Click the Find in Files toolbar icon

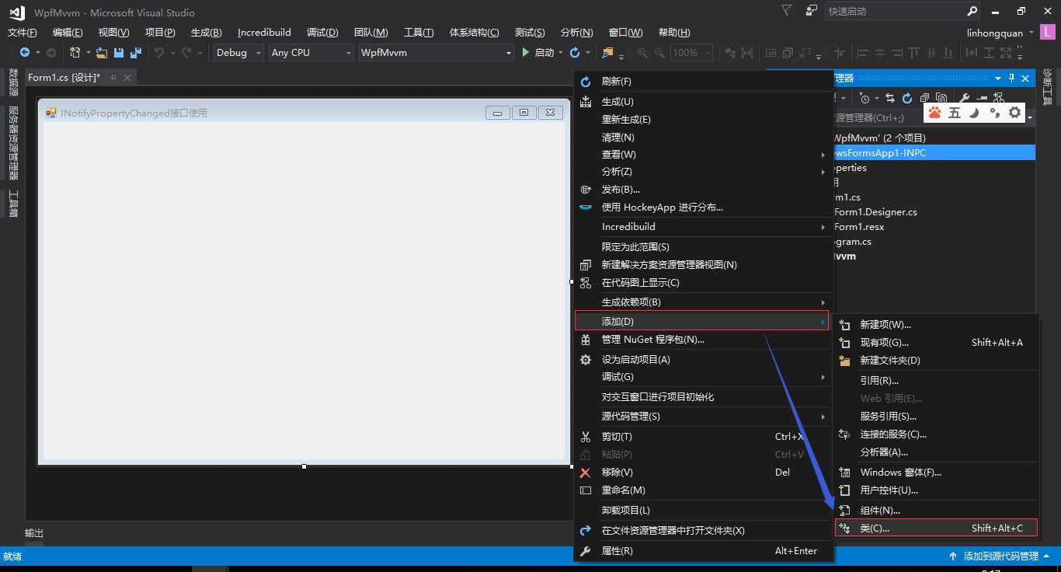pos(607,52)
